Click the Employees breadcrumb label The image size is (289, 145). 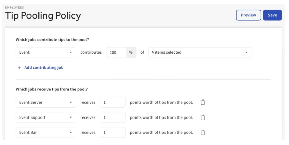[x=15, y=7]
